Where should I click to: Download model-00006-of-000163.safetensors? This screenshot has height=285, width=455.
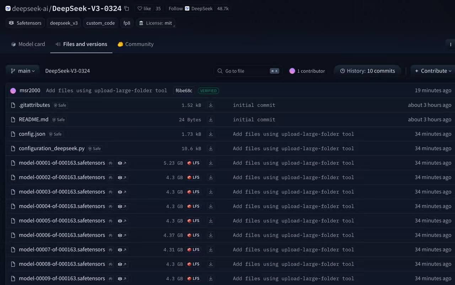click(211, 235)
